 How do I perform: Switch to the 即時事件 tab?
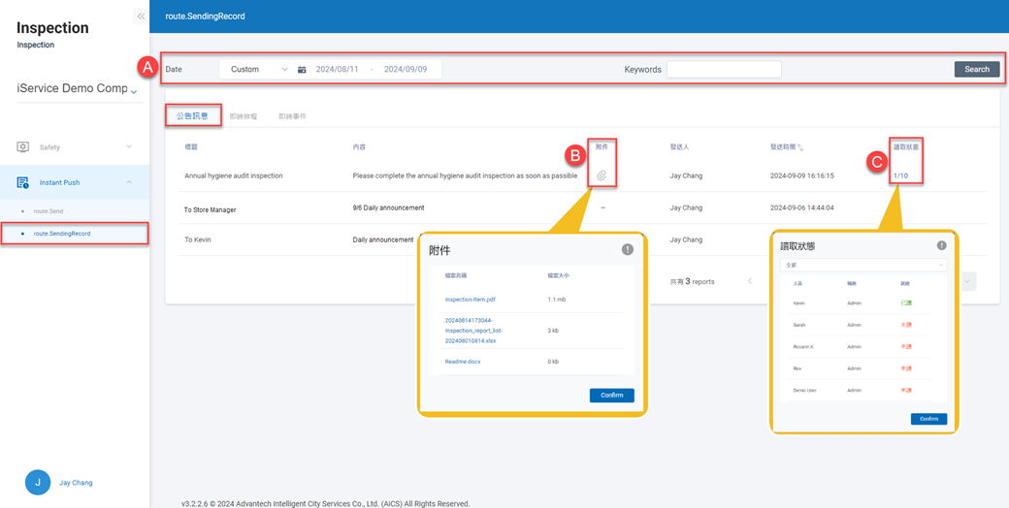292,116
